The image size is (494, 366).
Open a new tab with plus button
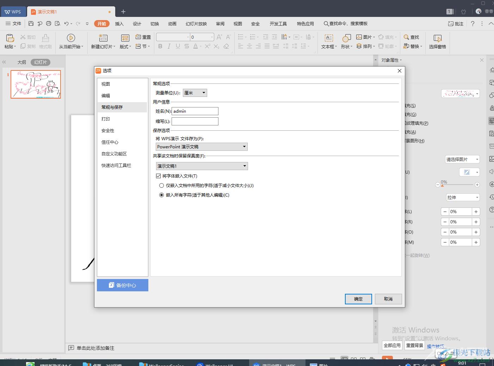point(123,12)
